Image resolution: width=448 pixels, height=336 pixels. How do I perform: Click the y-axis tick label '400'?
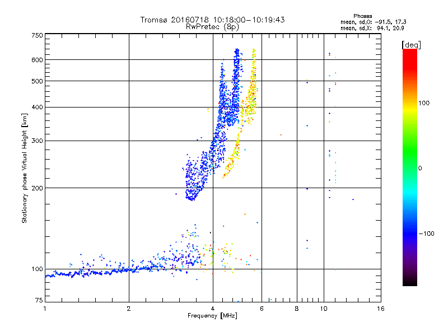37,107
